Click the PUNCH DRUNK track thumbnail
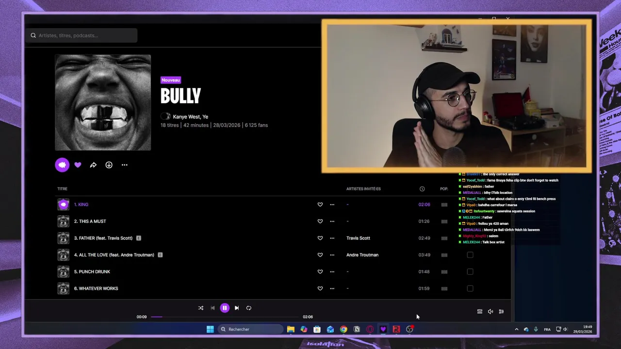The height and width of the screenshot is (349, 621). pos(64,271)
